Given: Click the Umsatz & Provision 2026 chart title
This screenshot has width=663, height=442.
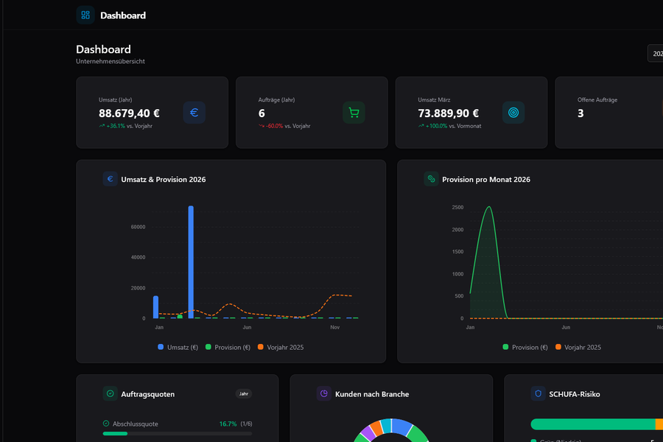Looking at the screenshot, I should point(164,179).
